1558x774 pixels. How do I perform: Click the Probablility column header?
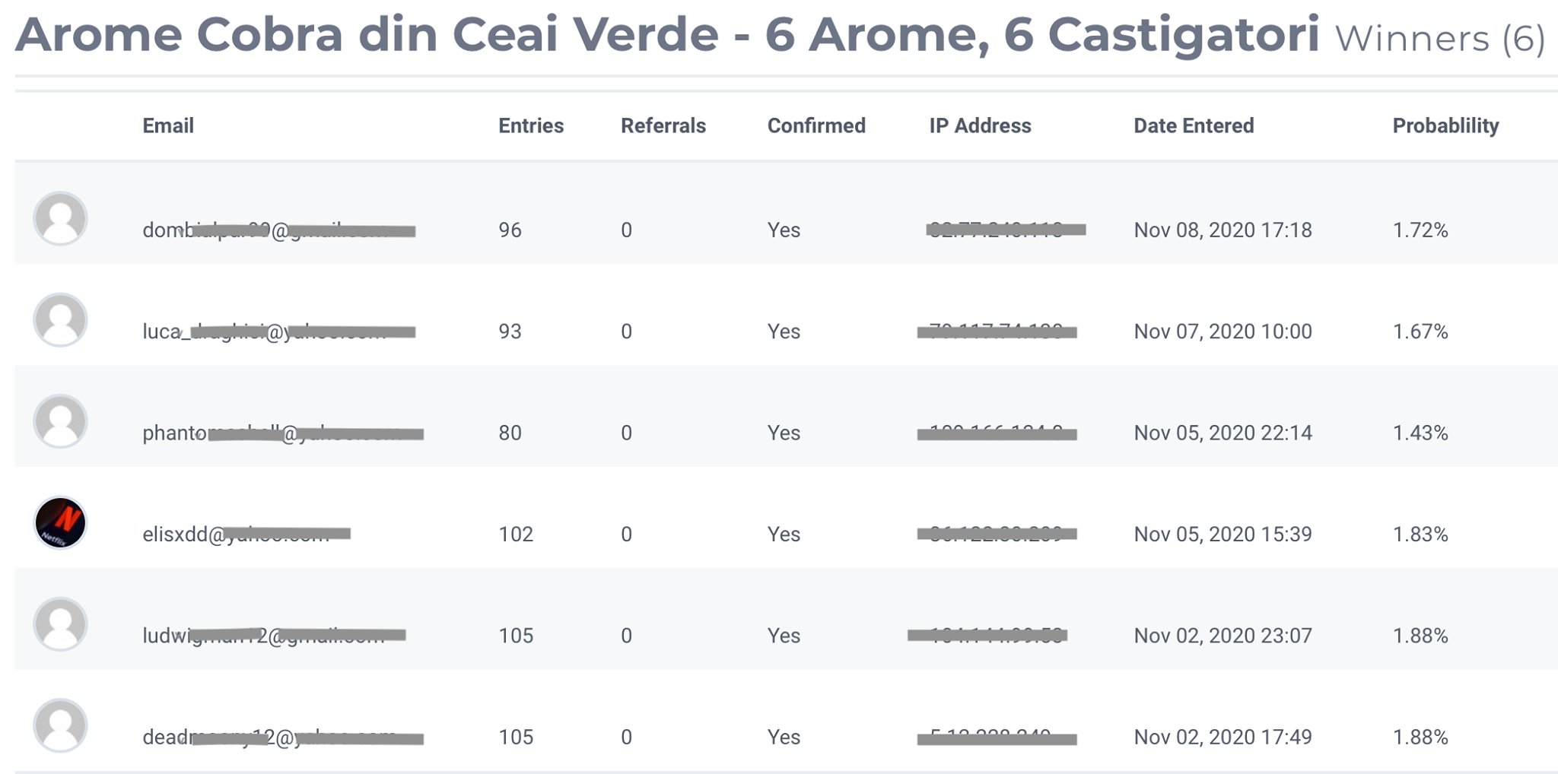(x=1445, y=126)
